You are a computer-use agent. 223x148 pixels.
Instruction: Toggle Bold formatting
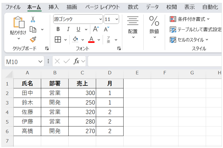pyautogui.click(x=58, y=29)
